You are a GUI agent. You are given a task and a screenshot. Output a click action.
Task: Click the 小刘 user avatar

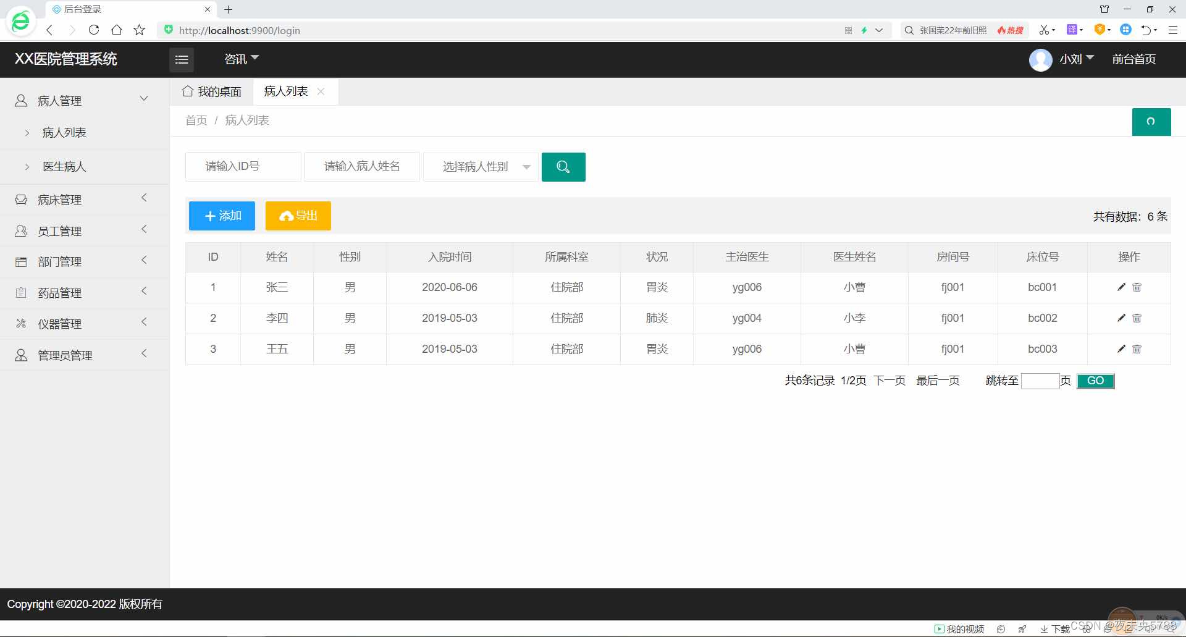tap(1040, 60)
